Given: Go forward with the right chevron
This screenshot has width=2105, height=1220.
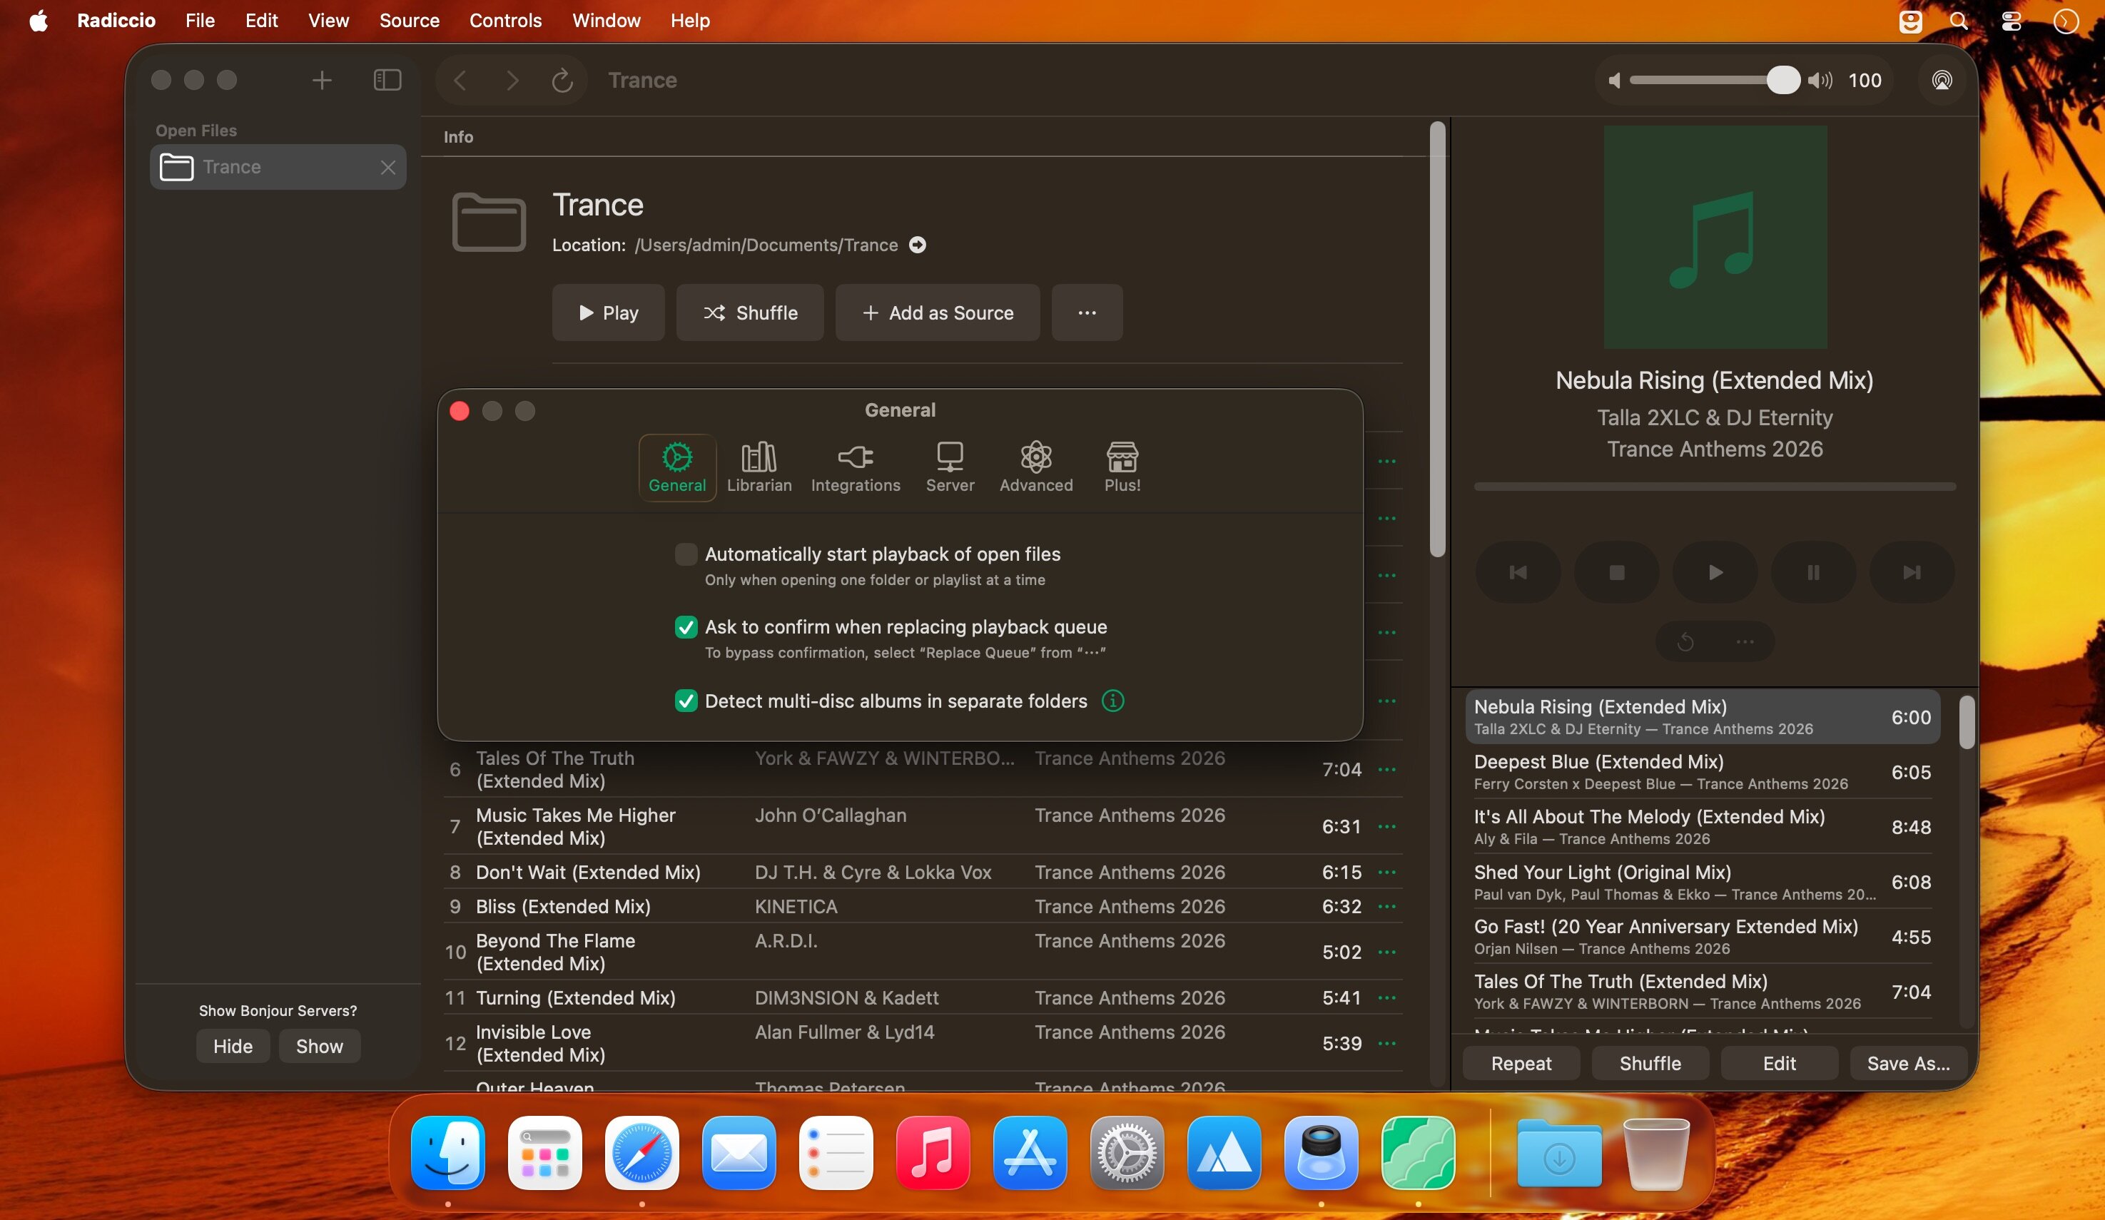Looking at the screenshot, I should 512,80.
